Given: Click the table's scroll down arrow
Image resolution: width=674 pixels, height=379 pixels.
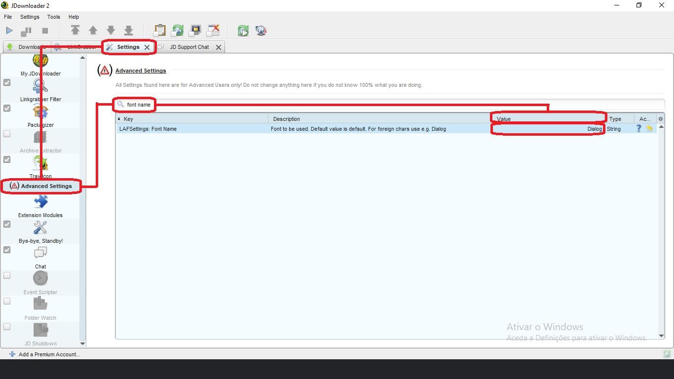Looking at the screenshot, I should point(661,336).
